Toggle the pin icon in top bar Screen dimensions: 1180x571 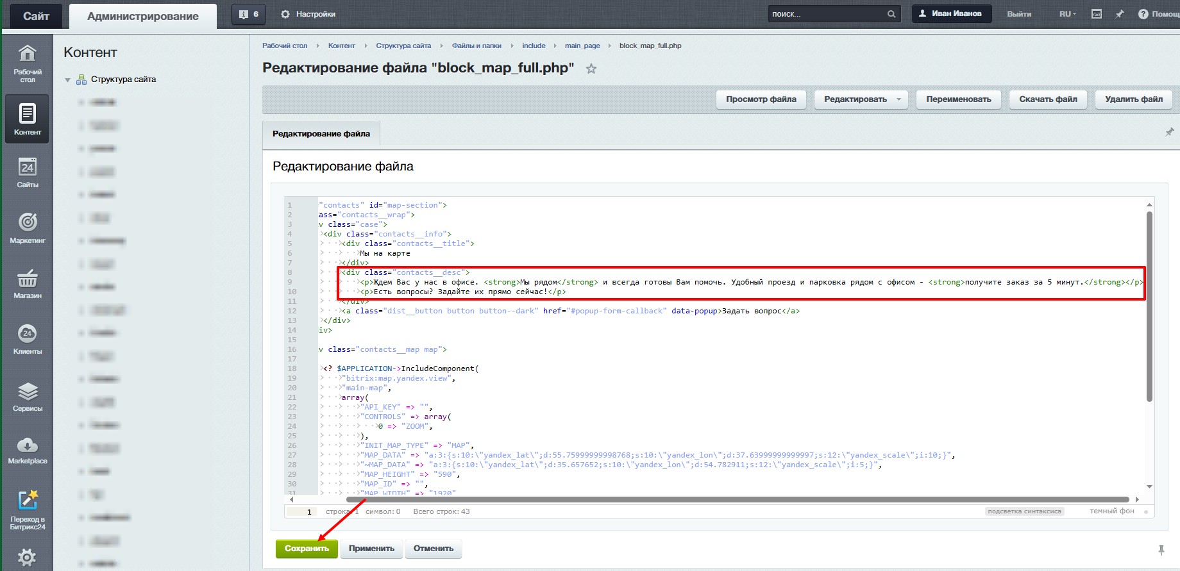pos(1120,14)
